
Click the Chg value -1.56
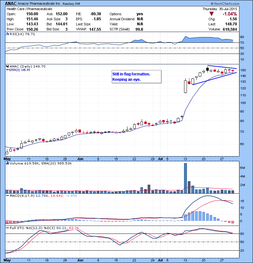pos(232,19)
